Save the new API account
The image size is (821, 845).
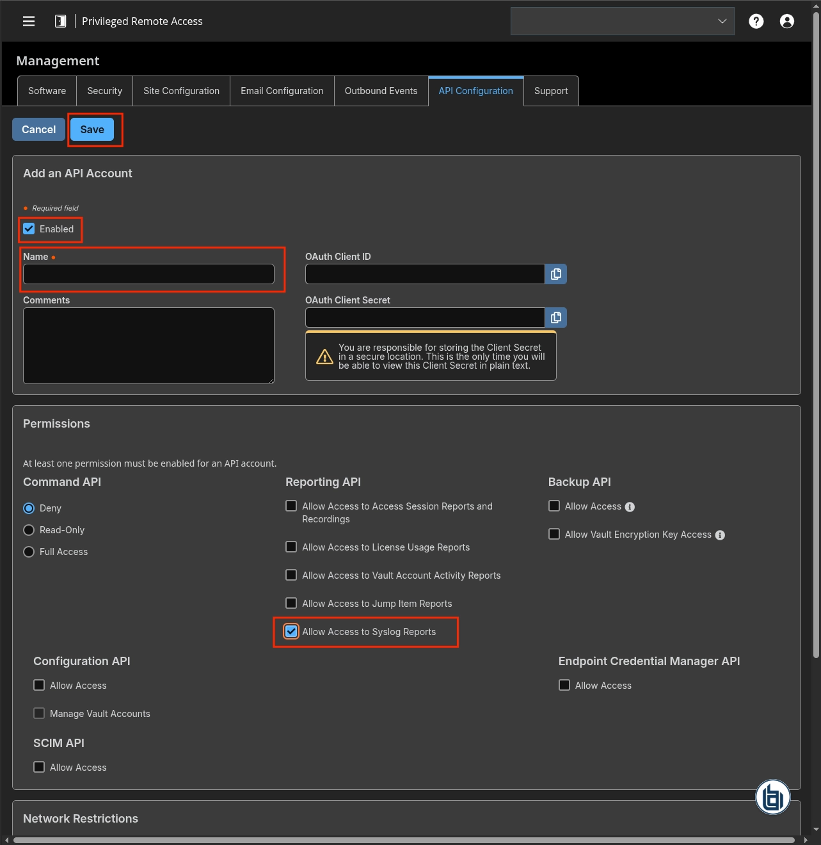(x=92, y=129)
